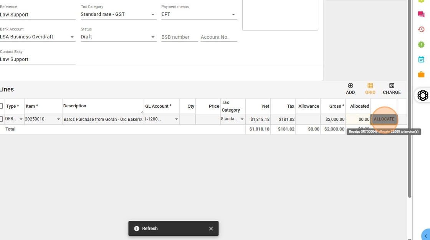Click the blue collapse arrow button
430x240 pixels.
pyautogui.click(x=426, y=236)
